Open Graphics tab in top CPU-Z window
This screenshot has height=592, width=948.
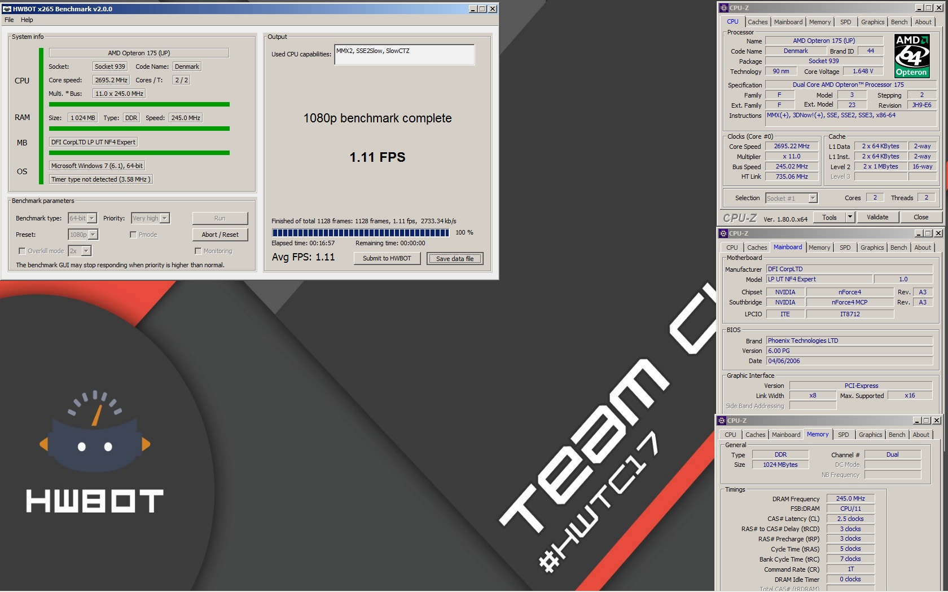(x=872, y=22)
